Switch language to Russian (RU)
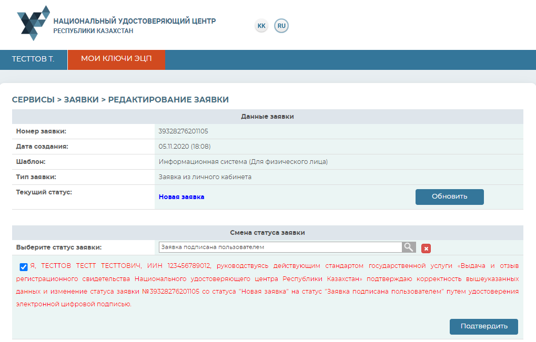The height and width of the screenshot is (342, 536). click(x=281, y=26)
